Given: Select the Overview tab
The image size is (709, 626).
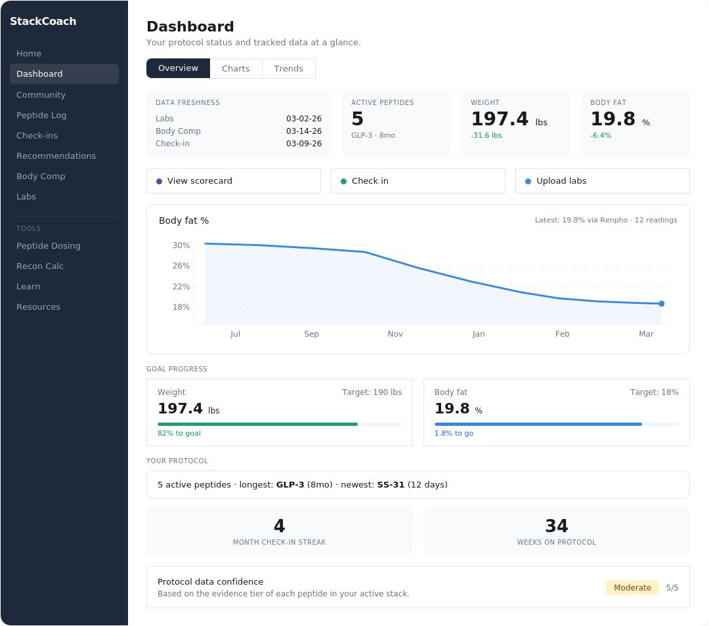Looking at the screenshot, I should pyautogui.click(x=178, y=68).
